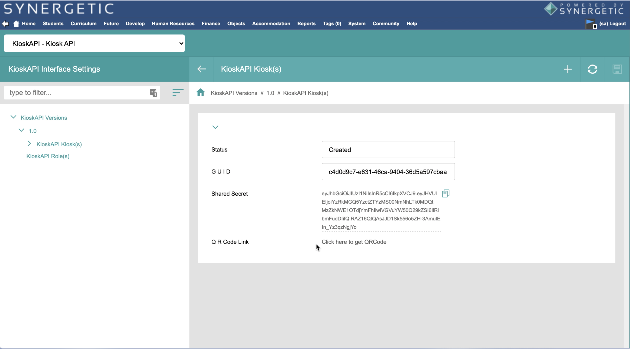
Task: Collapse the 1.0 version node
Action: 21,130
